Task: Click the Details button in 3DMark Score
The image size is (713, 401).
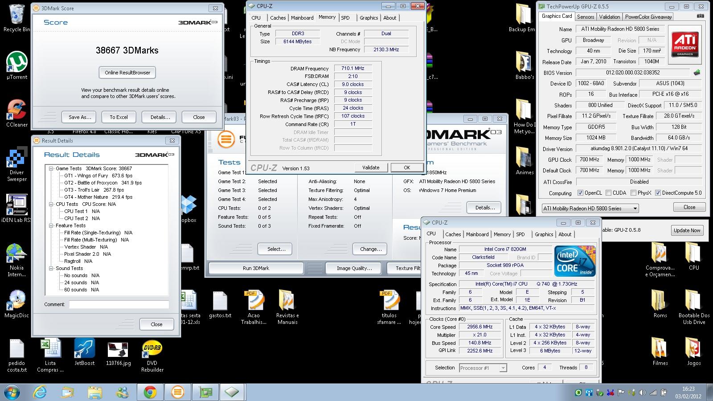Action: coord(160,117)
